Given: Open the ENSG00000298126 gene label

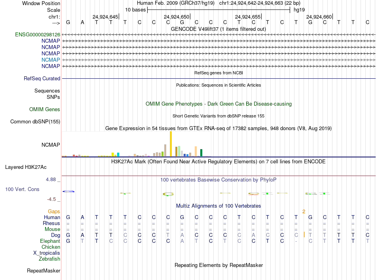Looking at the screenshot, I should [38, 35].
